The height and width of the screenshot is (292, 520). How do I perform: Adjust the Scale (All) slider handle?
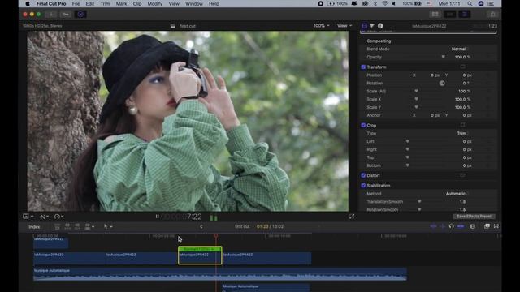tap(416, 91)
